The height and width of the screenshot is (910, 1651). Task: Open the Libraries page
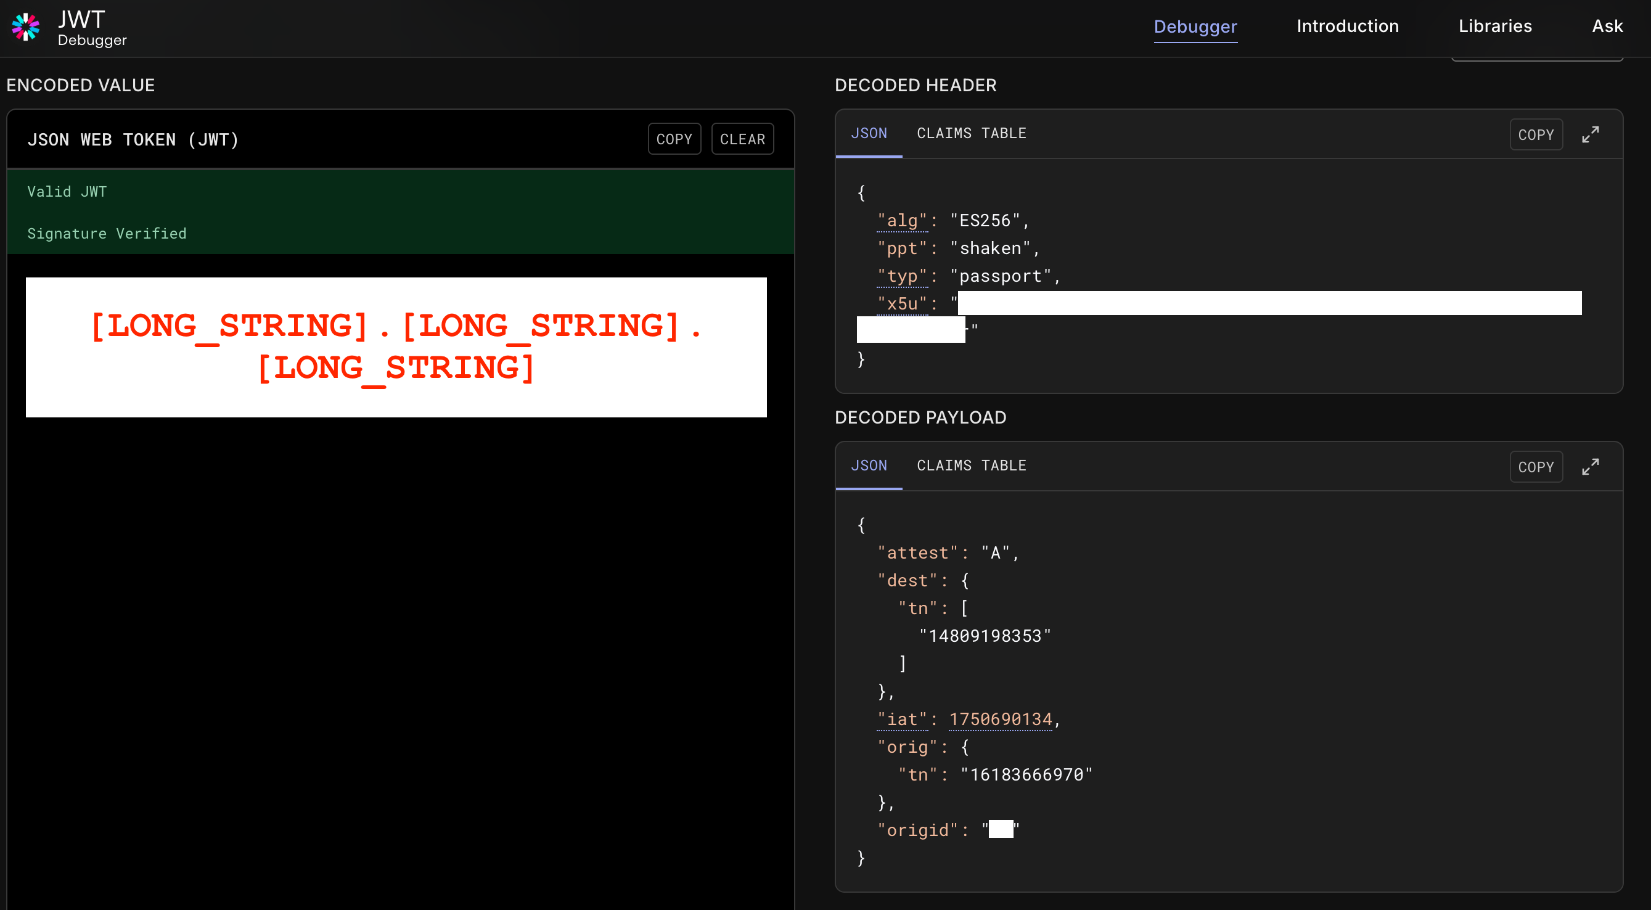pyautogui.click(x=1494, y=27)
